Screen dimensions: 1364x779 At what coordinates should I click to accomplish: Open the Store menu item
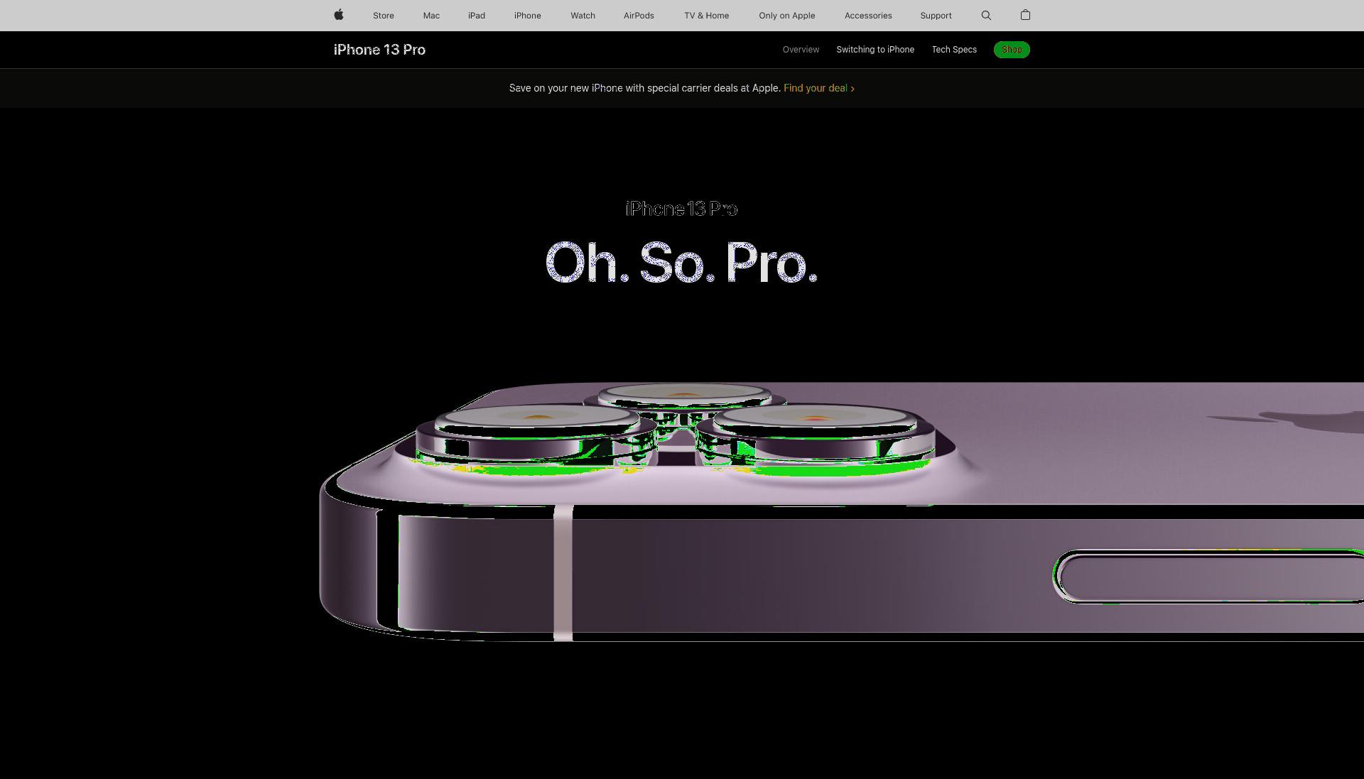(x=384, y=16)
